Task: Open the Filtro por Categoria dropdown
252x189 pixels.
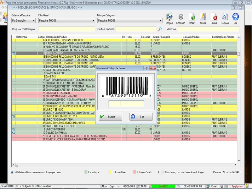Action: click(130, 21)
